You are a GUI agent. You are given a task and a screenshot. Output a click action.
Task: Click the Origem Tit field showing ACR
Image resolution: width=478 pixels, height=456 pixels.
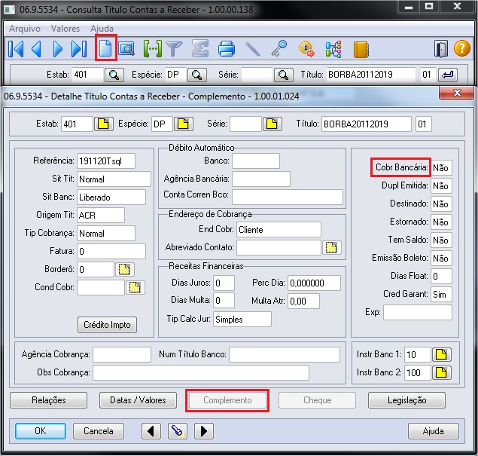pos(101,216)
